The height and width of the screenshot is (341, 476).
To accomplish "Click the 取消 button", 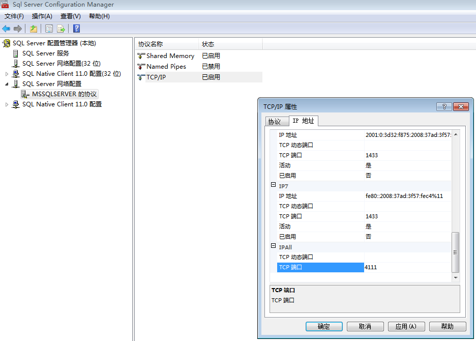I will (365, 326).
